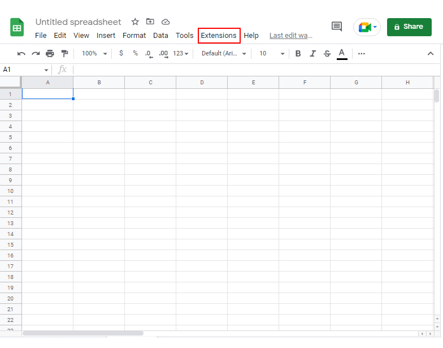Open more number formats 123 dropdown
Viewport: 443px width, 348px height.
tap(181, 53)
